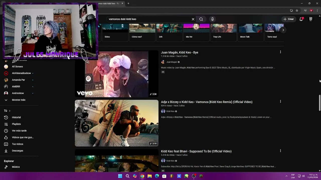Image resolution: width=321 pixels, height=180 pixels.
Task: Clear the search box with the X icon
Action: tap(193, 19)
